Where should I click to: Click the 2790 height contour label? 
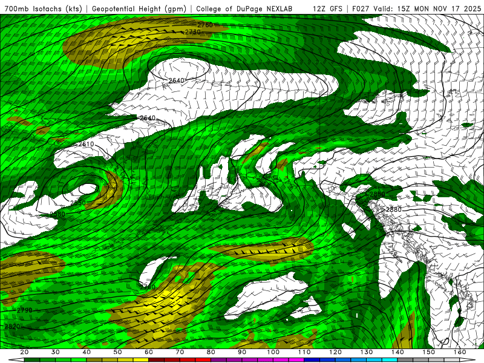24,310
